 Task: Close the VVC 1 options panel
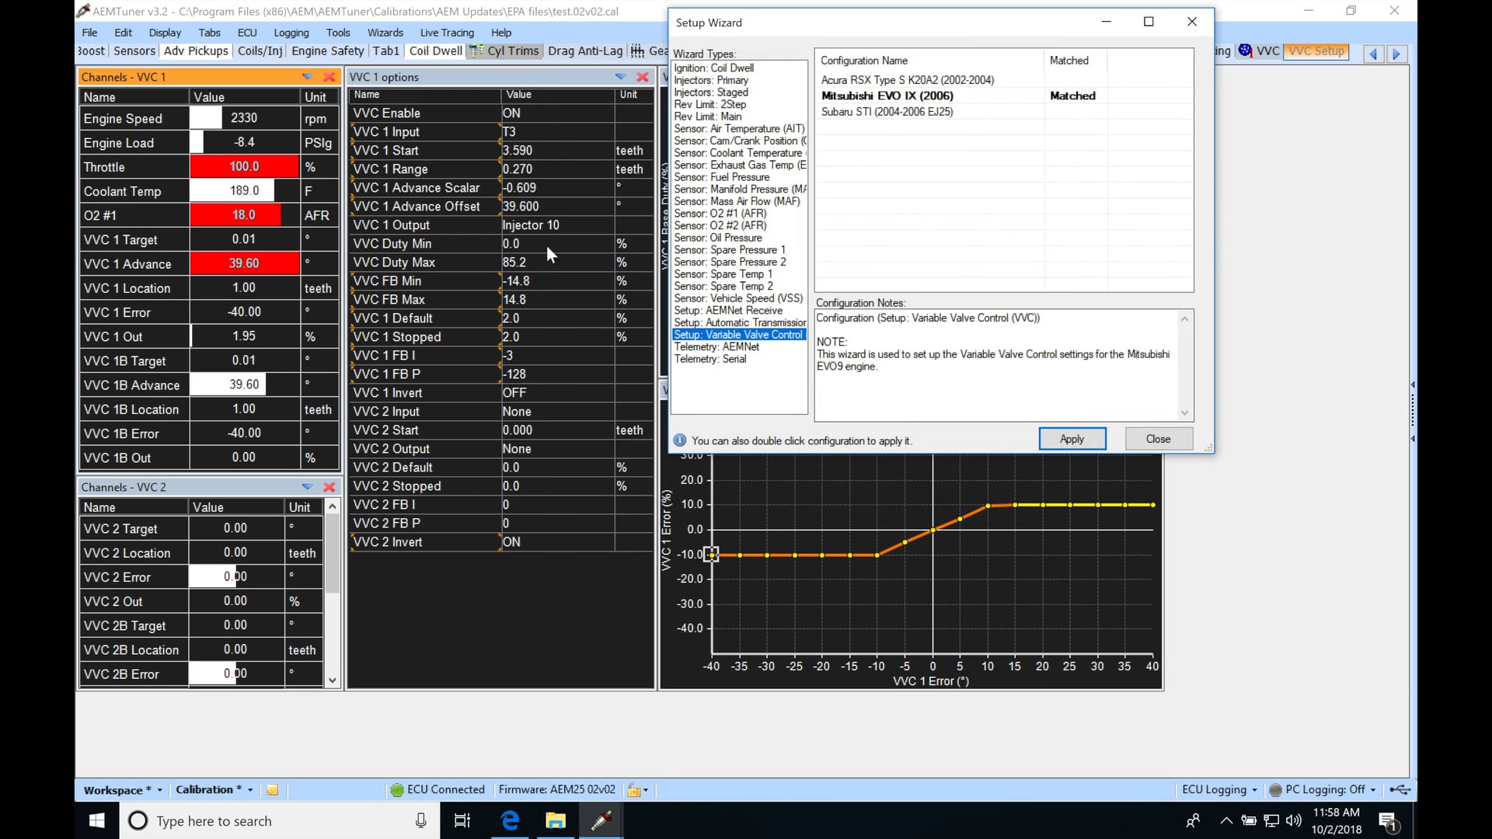[x=643, y=77]
